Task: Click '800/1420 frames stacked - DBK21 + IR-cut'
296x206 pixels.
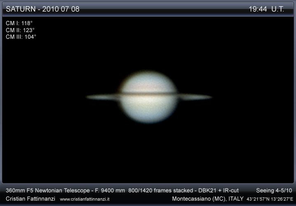Action: [183, 190]
